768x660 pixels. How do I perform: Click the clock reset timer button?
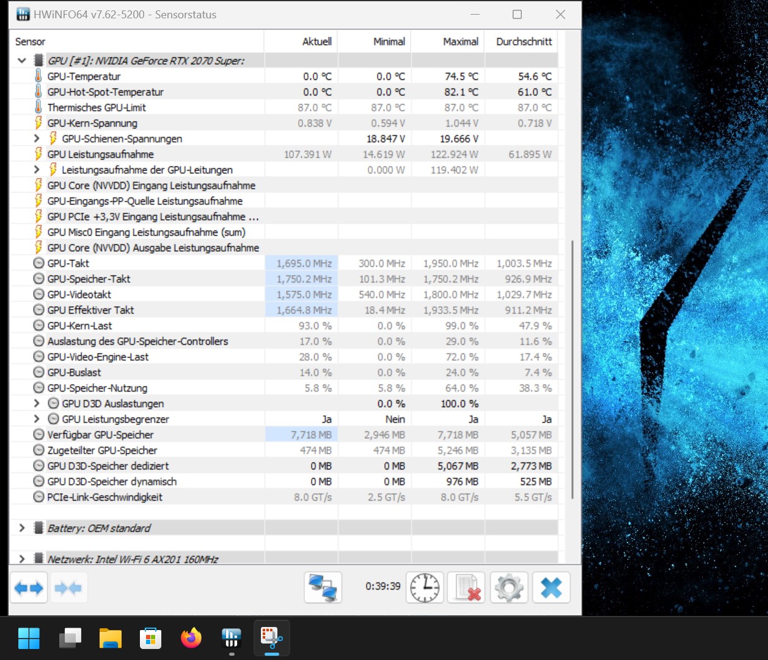point(425,588)
